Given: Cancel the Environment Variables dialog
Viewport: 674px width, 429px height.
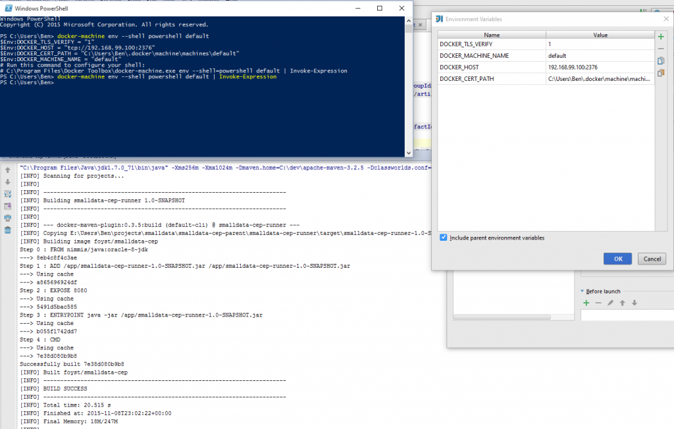Looking at the screenshot, I should (x=651, y=259).
